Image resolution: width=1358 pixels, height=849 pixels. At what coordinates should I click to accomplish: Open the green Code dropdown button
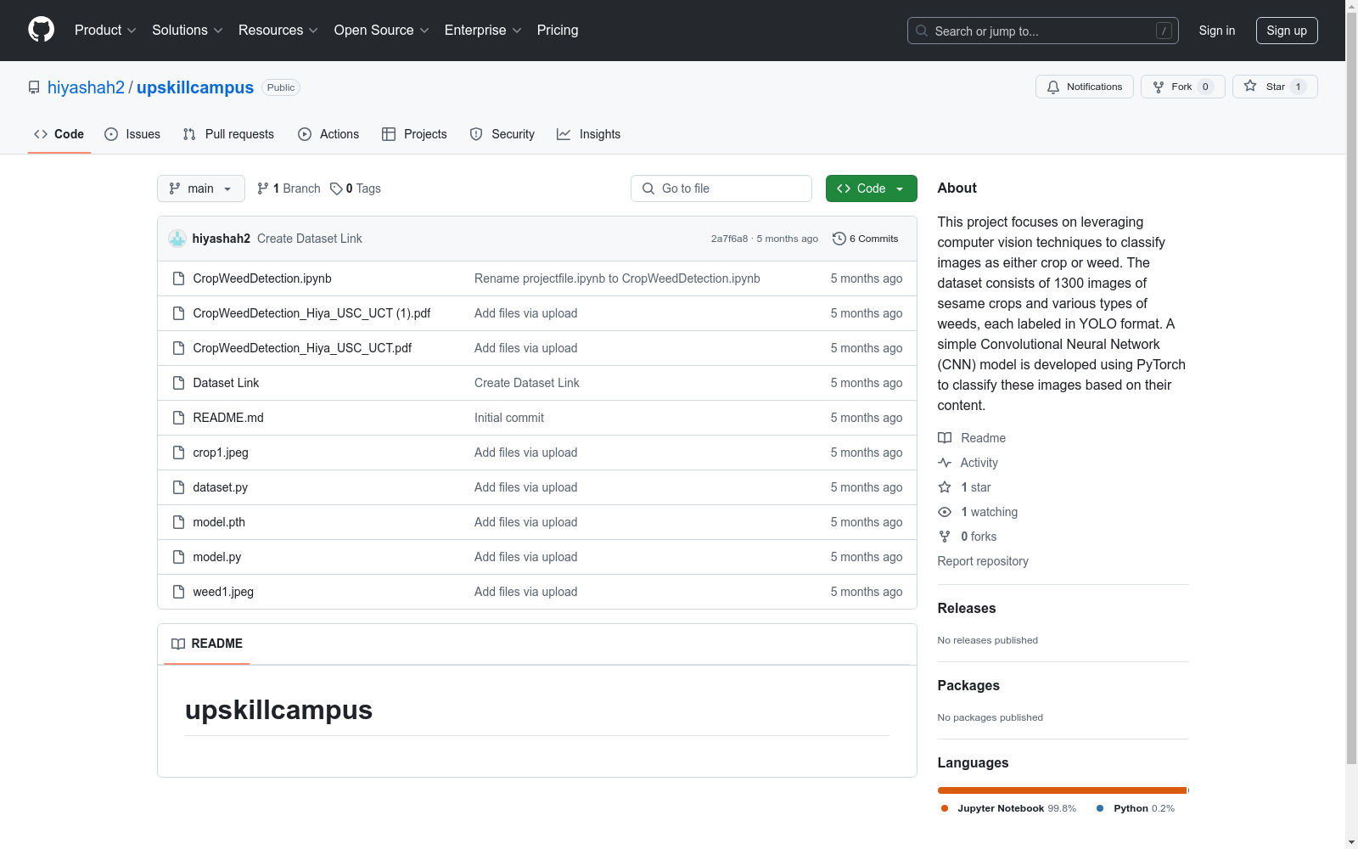(871, 188)
